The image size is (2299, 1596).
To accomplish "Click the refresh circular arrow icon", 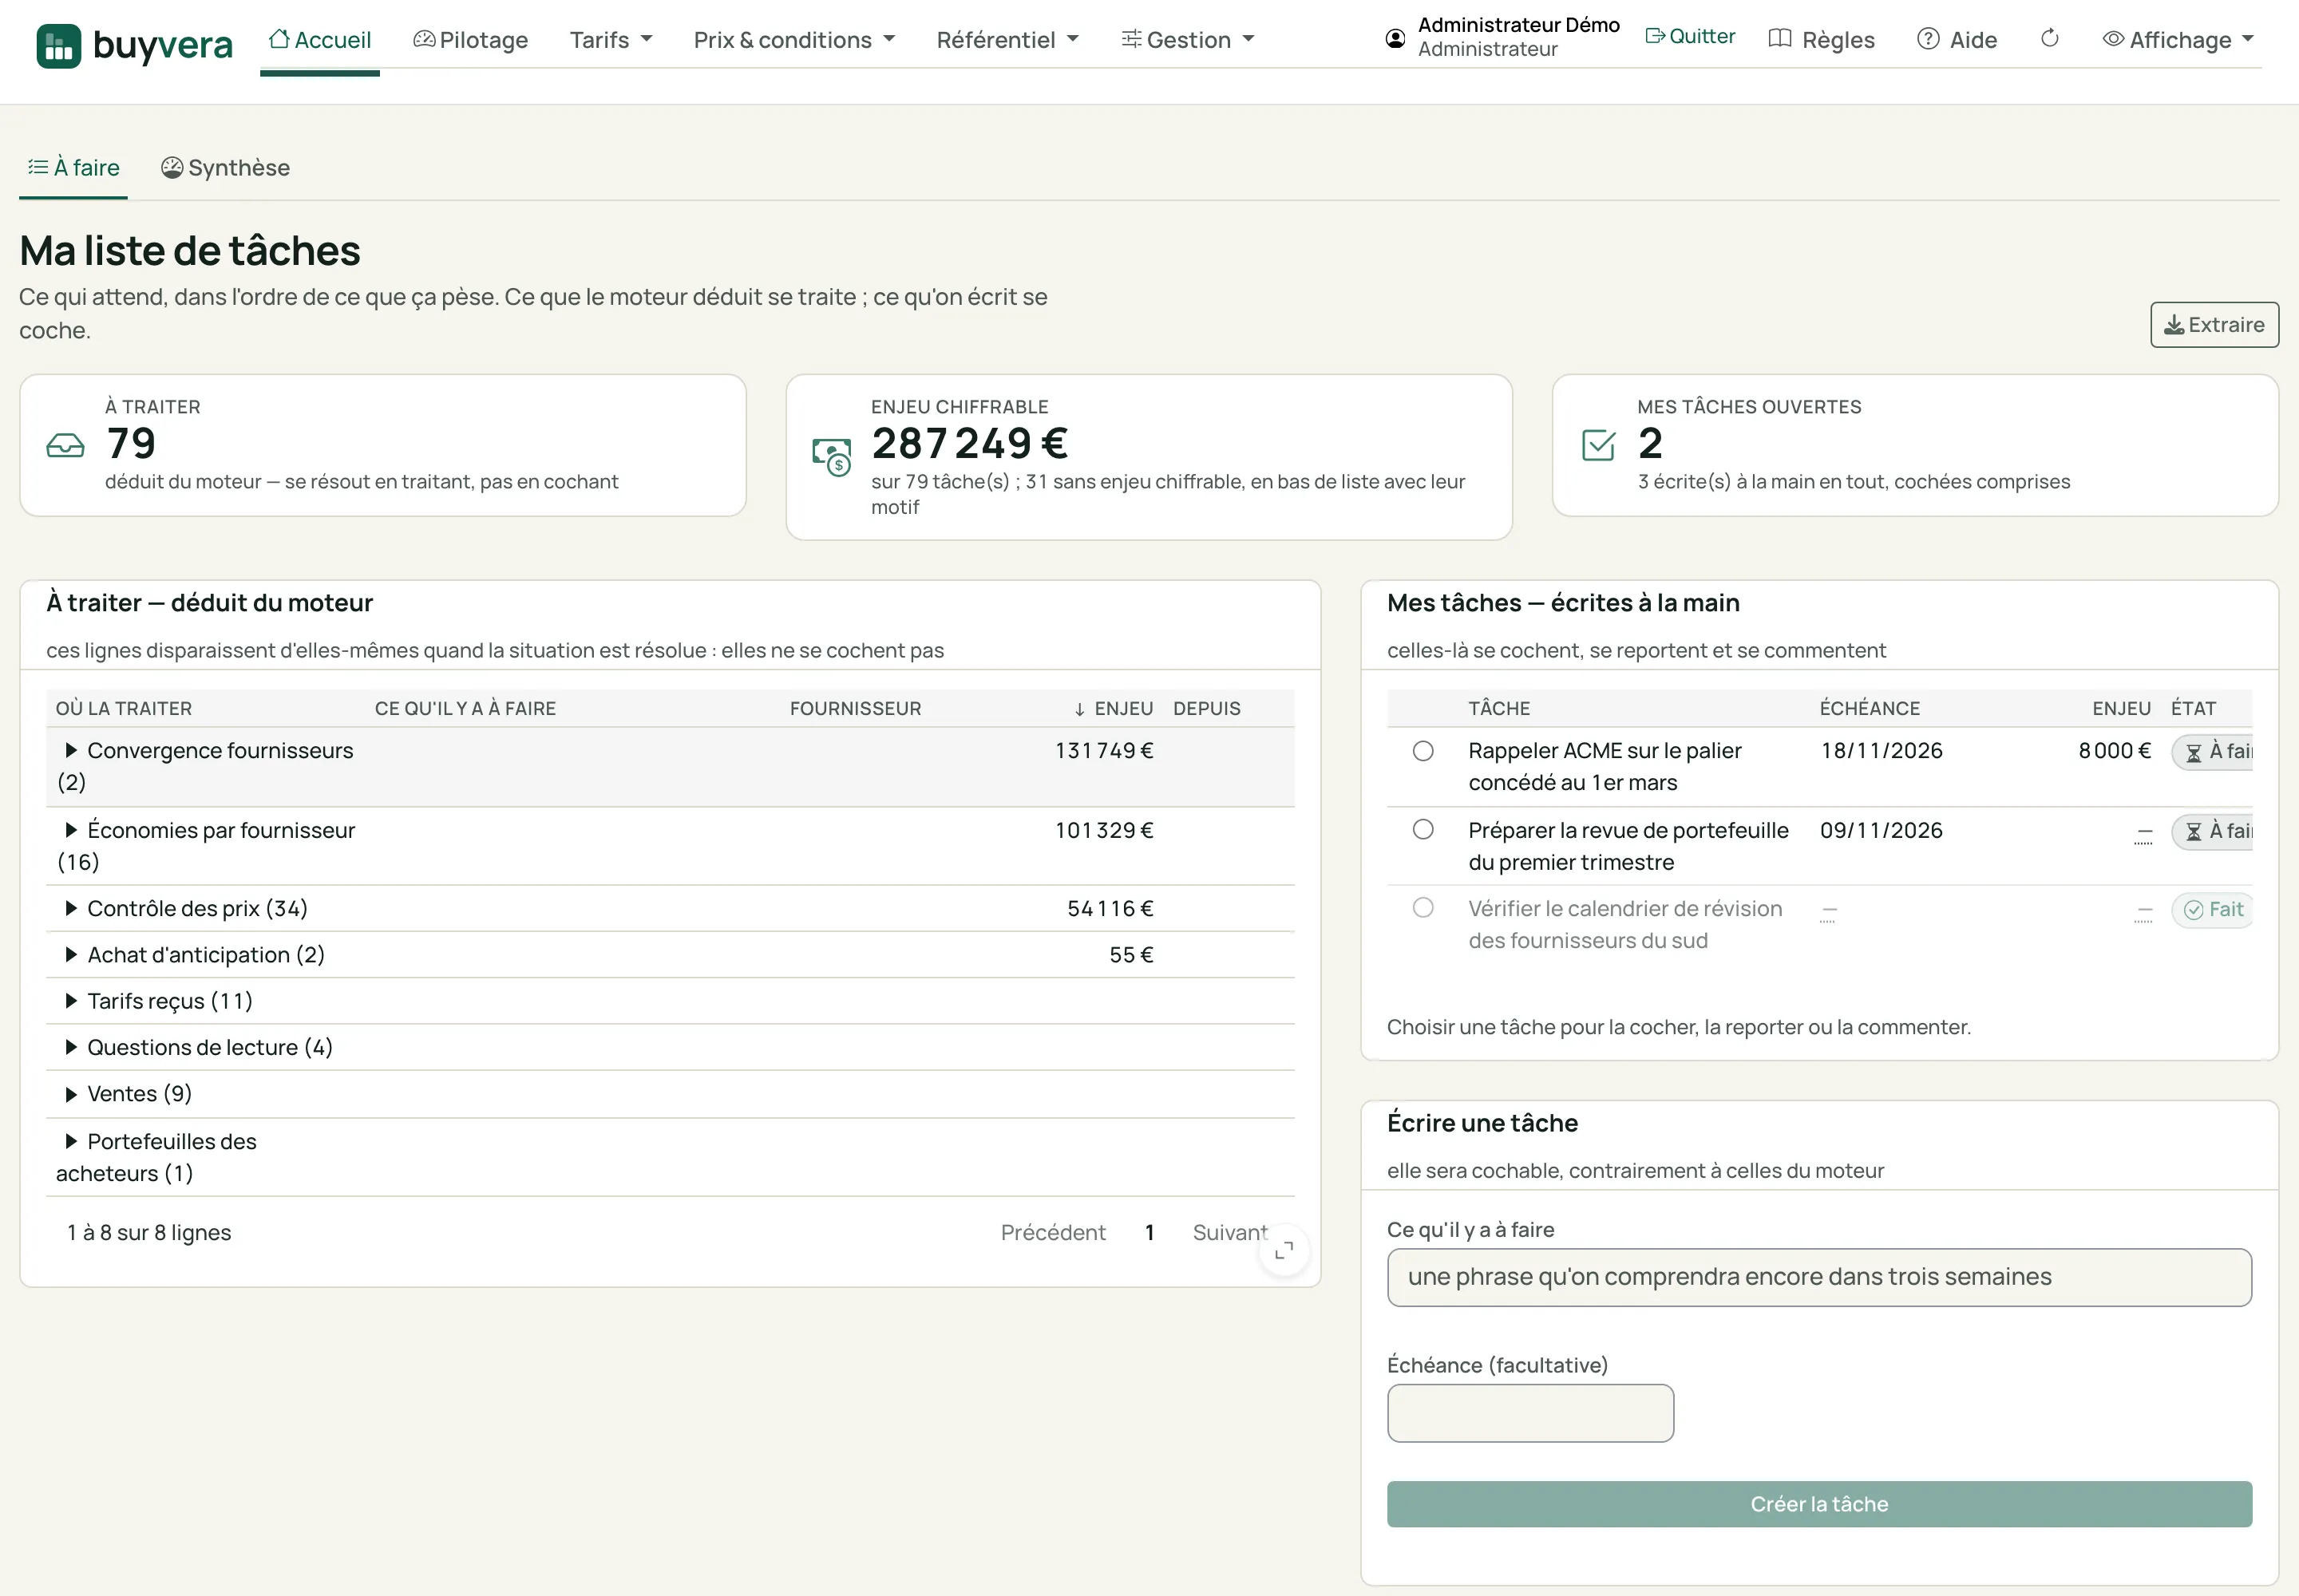I will pos(2050,39).
